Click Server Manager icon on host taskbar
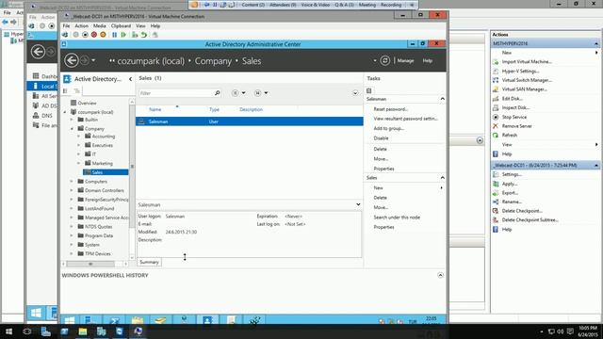Image resolution: width=603 pixels, height=339 pixels. (45, 331)
